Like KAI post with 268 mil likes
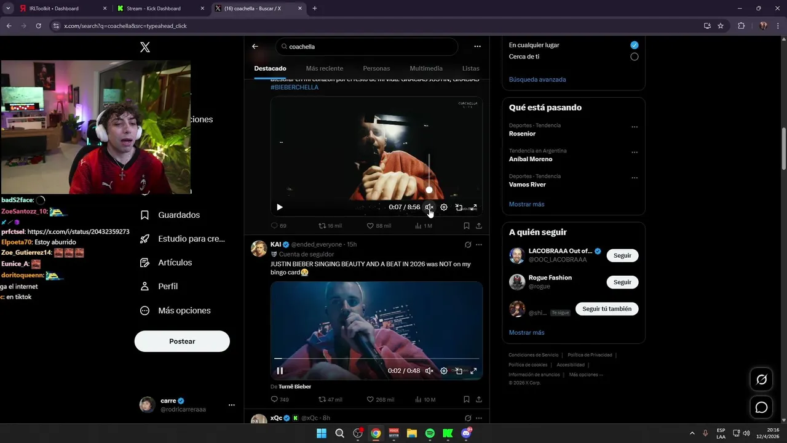 coord(381,399)
